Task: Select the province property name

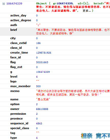Action: pyautogui.click(x=16, y=119)
